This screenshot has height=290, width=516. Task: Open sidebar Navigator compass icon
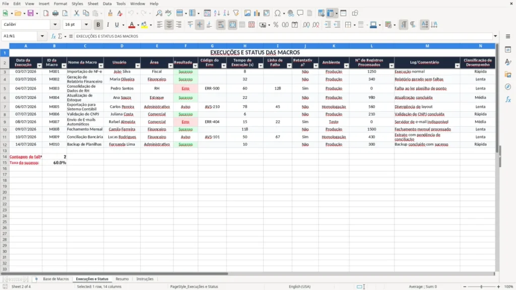tap(508, 87)
